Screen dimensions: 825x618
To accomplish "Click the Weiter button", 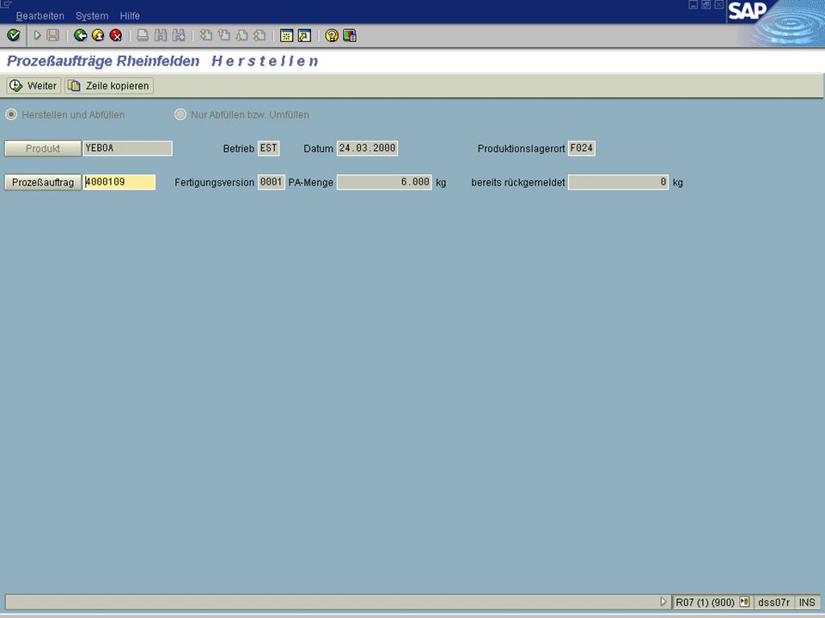I will tap(34, 86).
